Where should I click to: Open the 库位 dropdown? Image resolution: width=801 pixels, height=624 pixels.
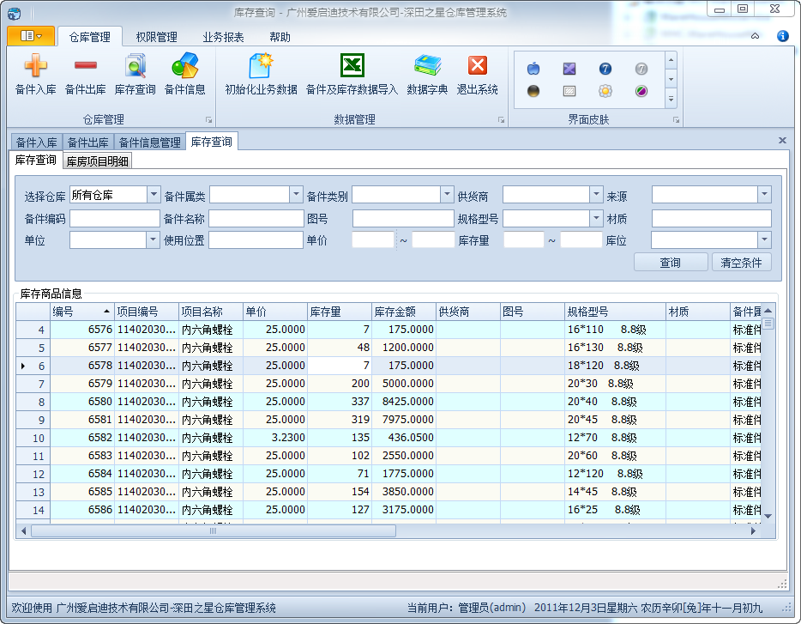click(x=764, y=239)
